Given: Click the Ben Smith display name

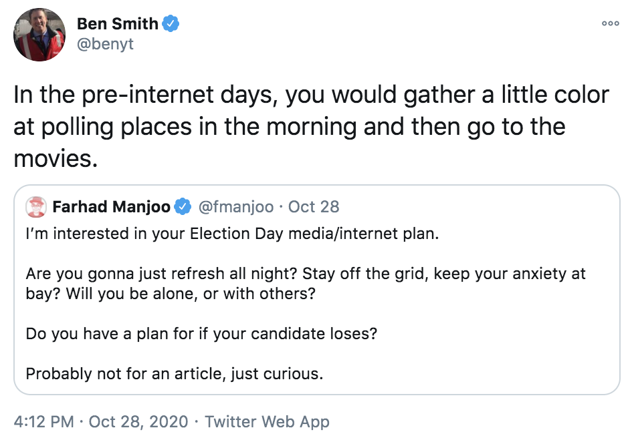Looking at the screenshot, I should point(118,24).
